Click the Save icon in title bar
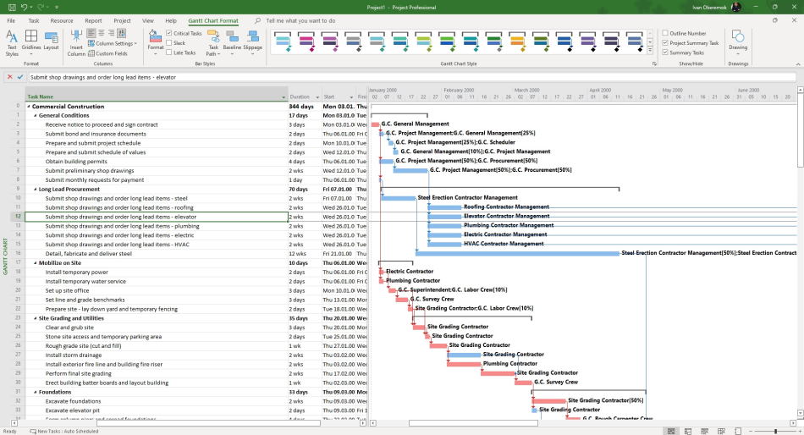The image size is (804, 435). (12, 7)
